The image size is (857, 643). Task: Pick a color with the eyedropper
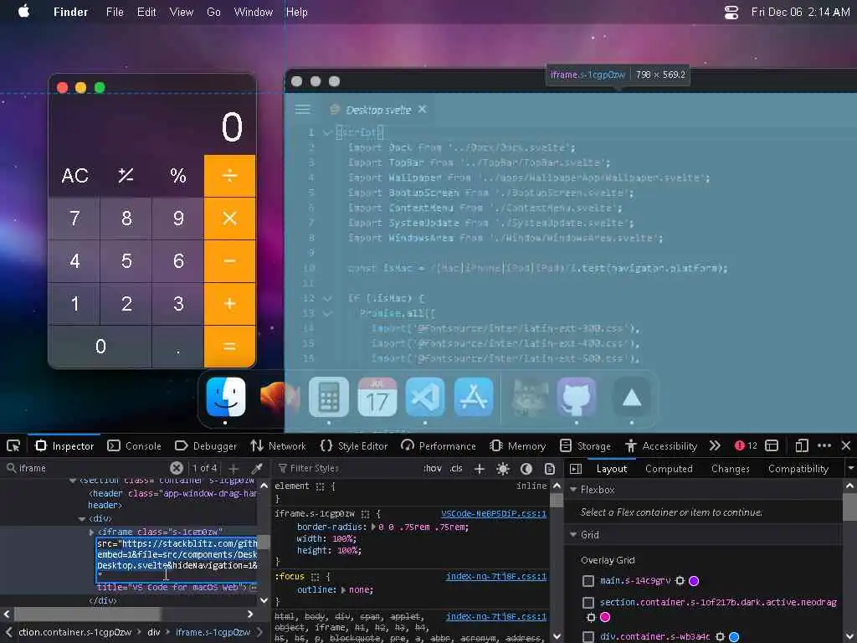tap(257, 468)
